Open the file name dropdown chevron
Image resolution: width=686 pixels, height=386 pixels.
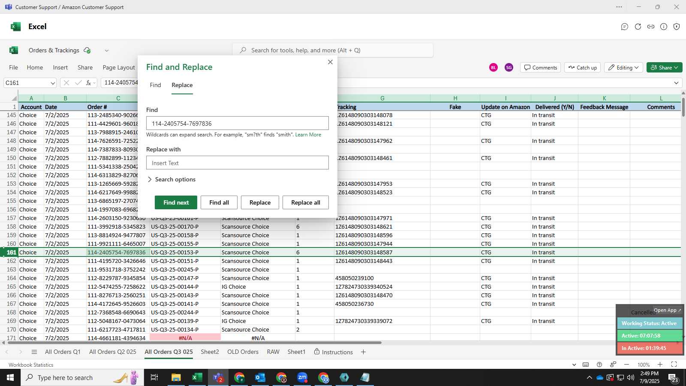(107, 51)
